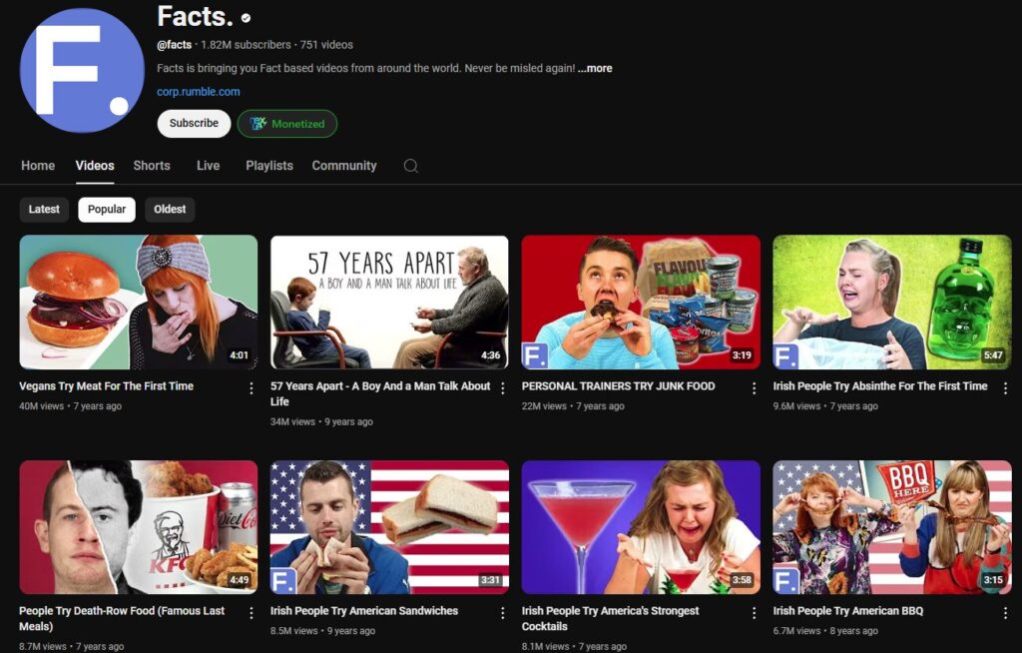Open options for Irish People Try American Sandwiches
This screenshot has height=653, width=1022.
(503, 613)
